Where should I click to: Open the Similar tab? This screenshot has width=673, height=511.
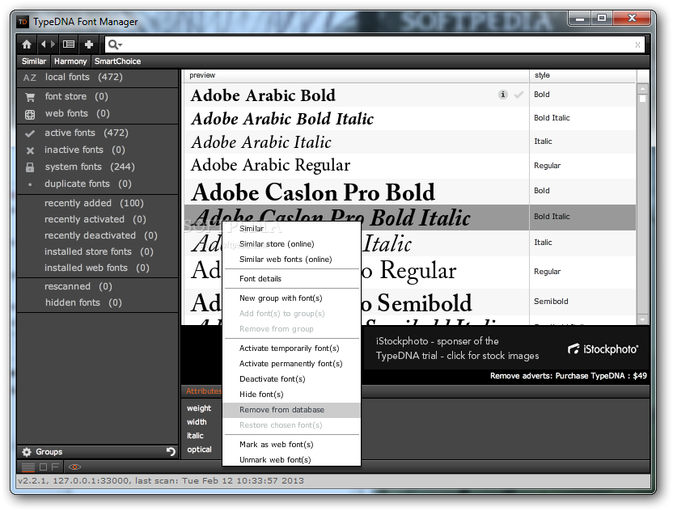[x=34, y=61]
